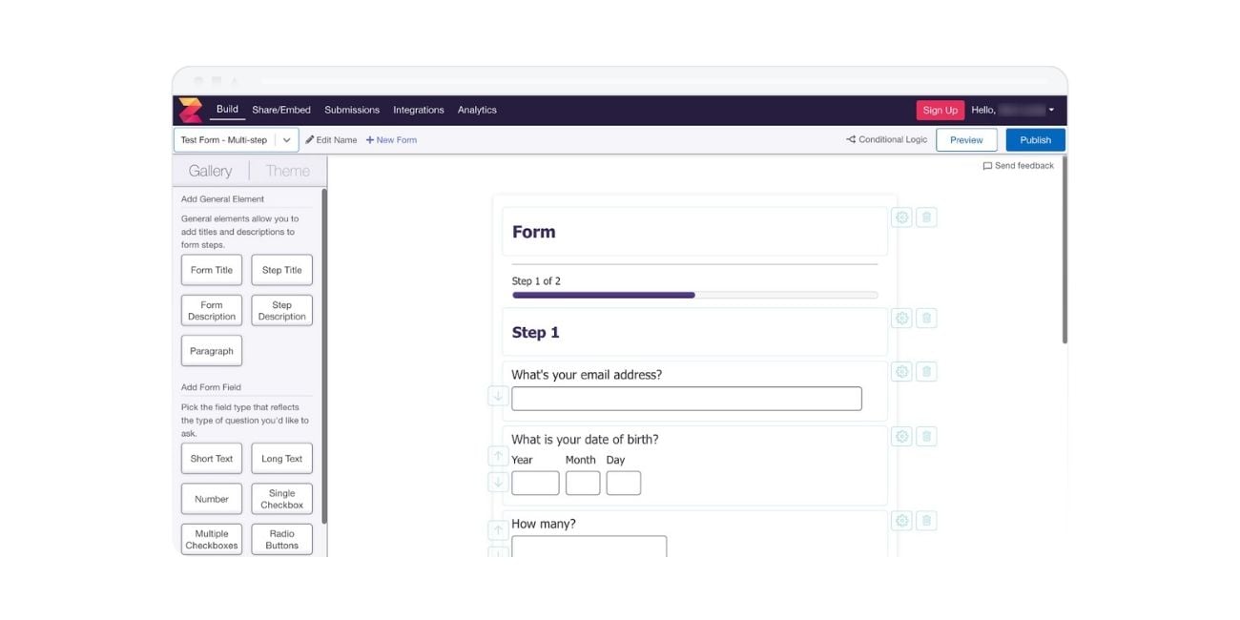Add a Step Description element
The image size is (1240, 620).
(281, 311)
